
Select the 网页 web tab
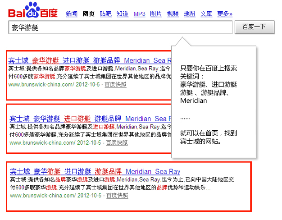[88, 14]
